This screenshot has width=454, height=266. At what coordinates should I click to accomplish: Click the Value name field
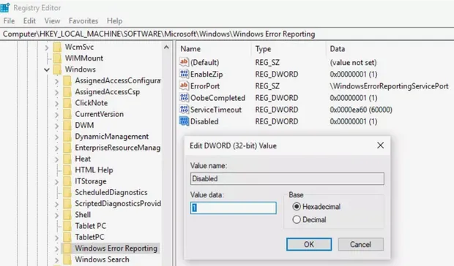click(x=287, y=178)
